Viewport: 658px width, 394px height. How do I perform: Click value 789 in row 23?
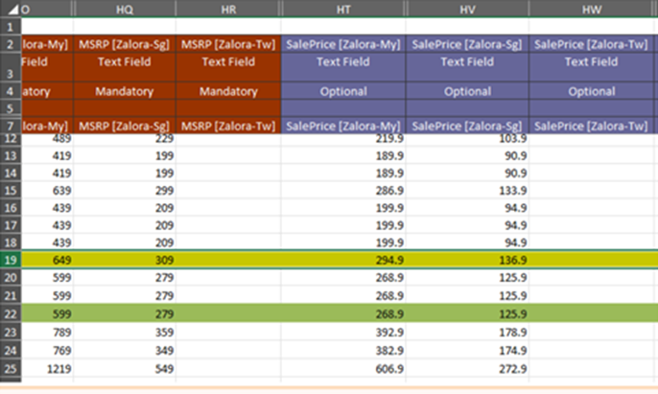click(x=61, y=333)
